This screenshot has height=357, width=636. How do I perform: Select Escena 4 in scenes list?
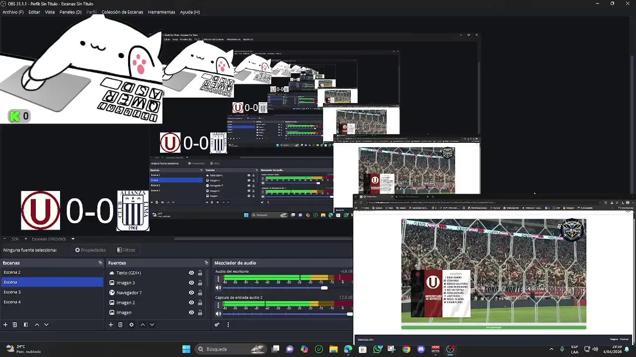52,302
